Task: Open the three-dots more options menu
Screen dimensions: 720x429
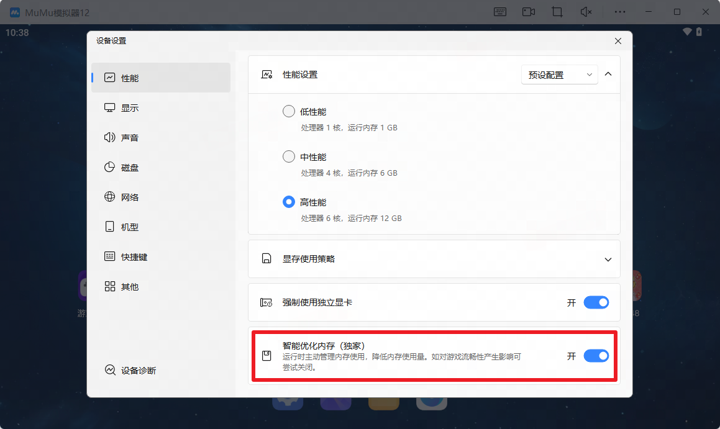Action: tap(620, 12)
